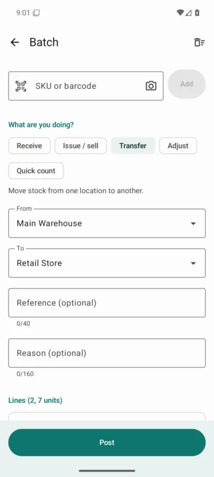This screenshot has width=214, height=477.
Task: Tap the 'What are you doing?' heading
Action: [41, 125]
